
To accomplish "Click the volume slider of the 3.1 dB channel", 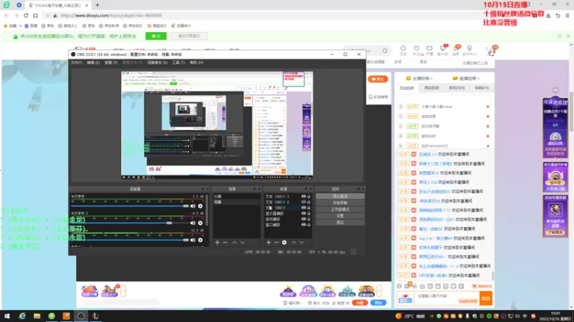I will [130, 206].
